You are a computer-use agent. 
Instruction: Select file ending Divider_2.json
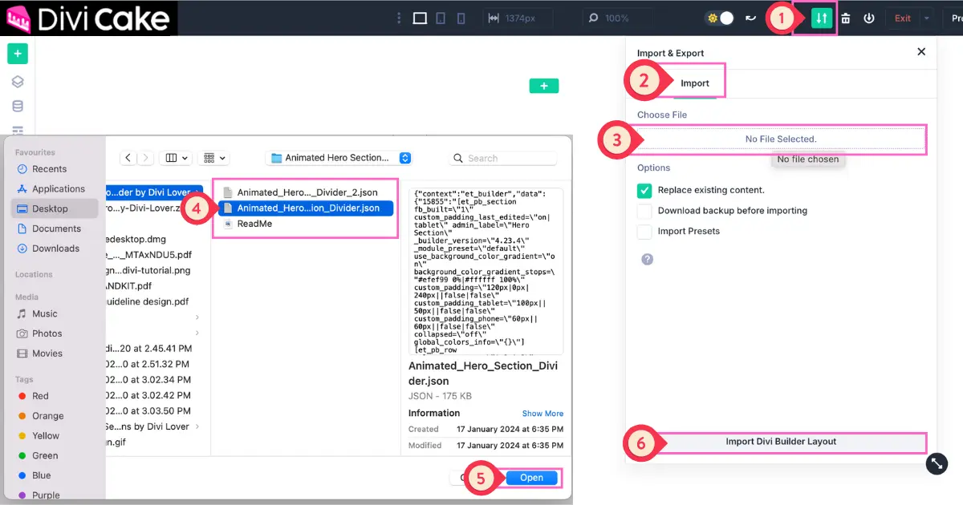pos(306,192)
